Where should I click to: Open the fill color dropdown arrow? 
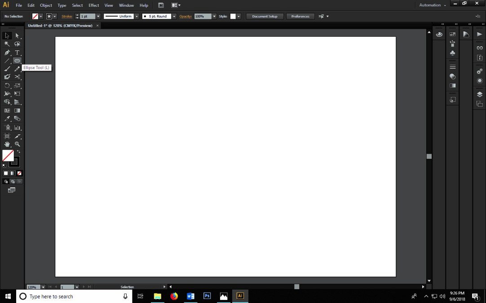click(x=41, y=17)
